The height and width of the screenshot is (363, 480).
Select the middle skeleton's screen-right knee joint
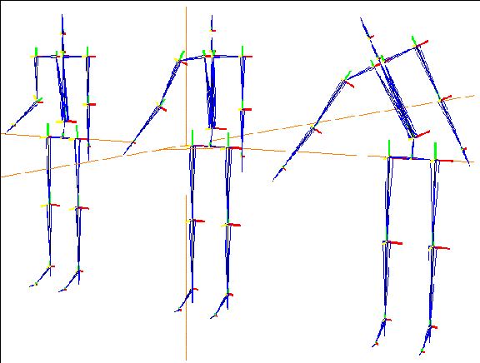228,225
